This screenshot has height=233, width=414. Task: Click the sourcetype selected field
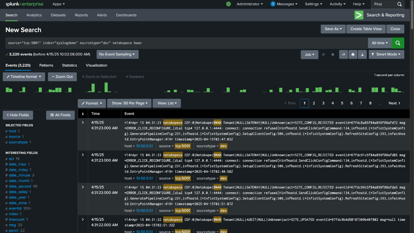pos(18,142)
